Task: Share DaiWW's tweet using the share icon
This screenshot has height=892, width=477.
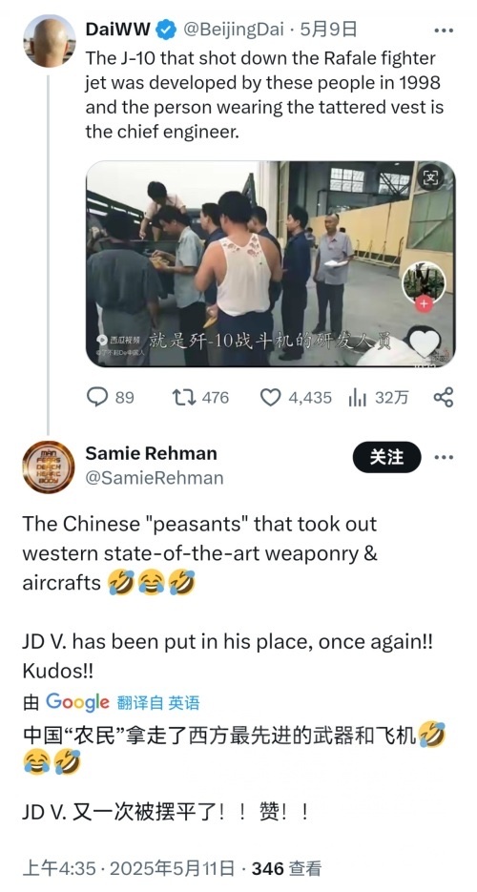Action: [x=444, y=397]
